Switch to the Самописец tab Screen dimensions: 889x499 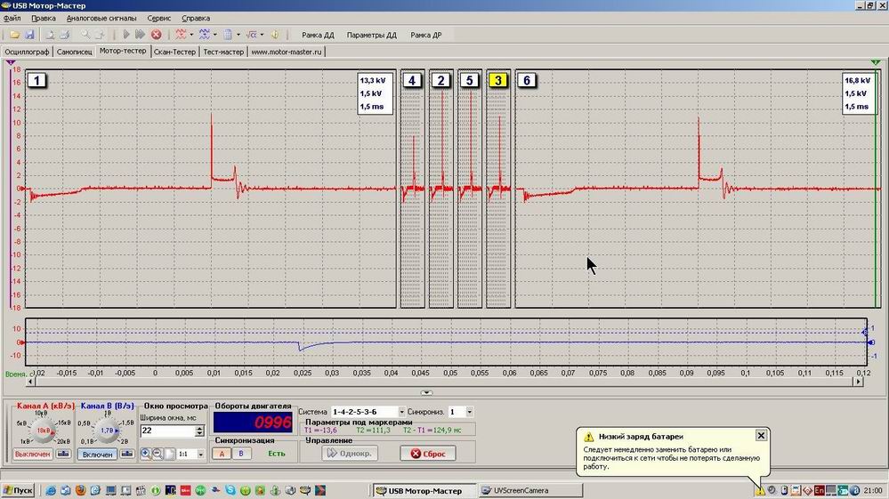pyautogui.click(x=74, y=52)
